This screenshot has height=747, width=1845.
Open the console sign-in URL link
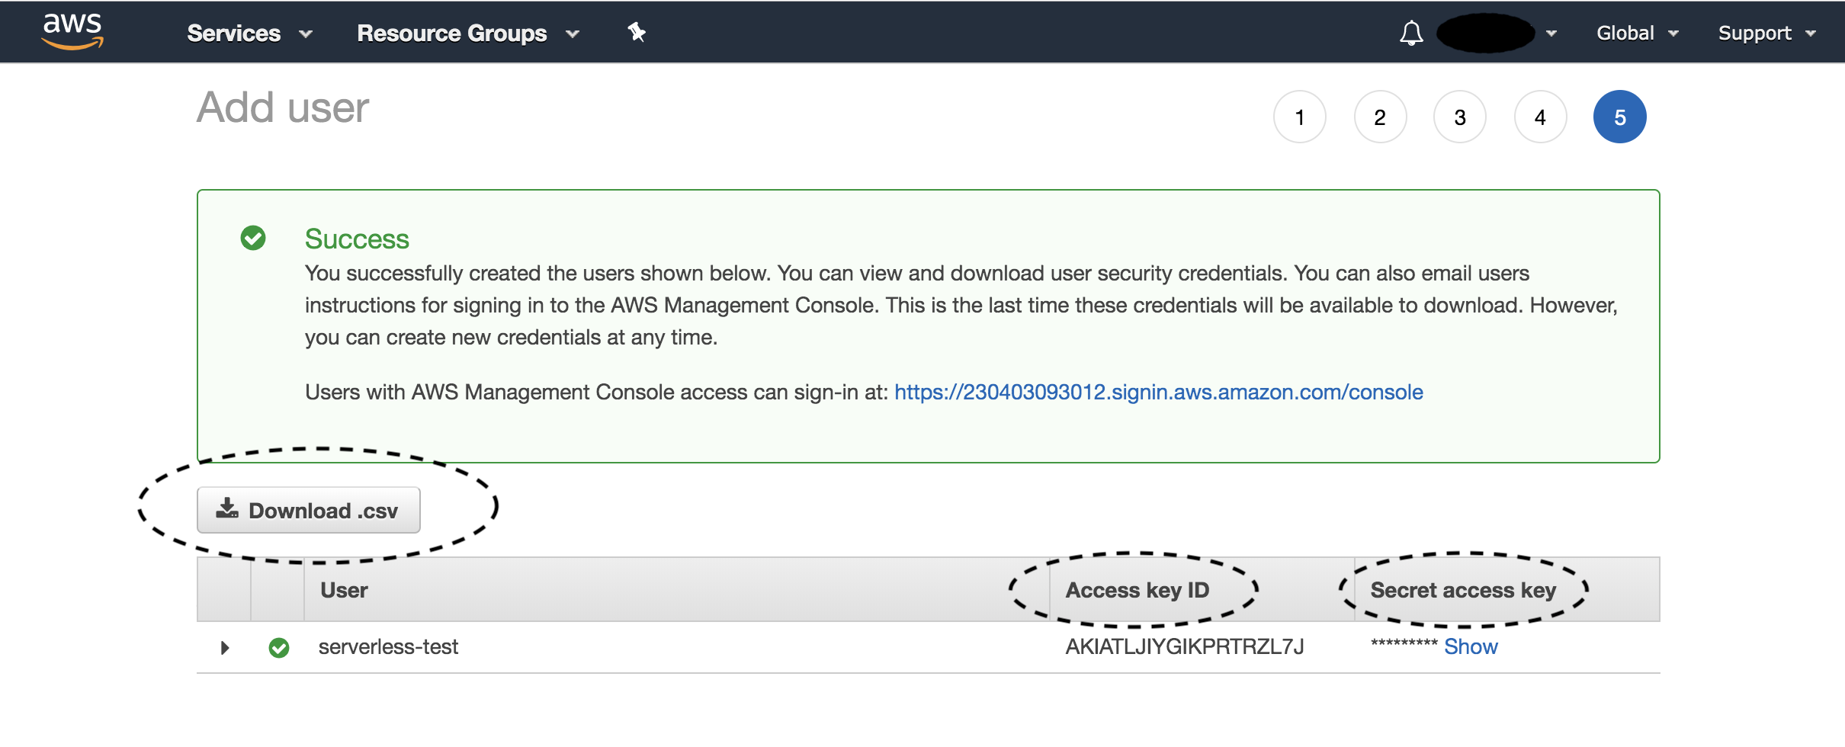(1158, 392)
